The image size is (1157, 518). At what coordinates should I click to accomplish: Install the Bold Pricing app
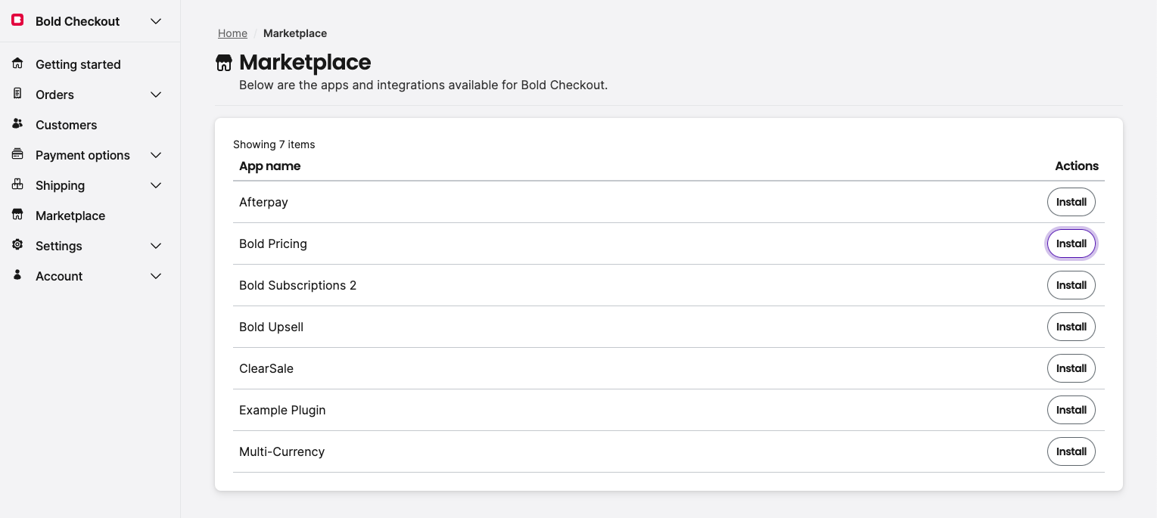(x=1071, y=243)
